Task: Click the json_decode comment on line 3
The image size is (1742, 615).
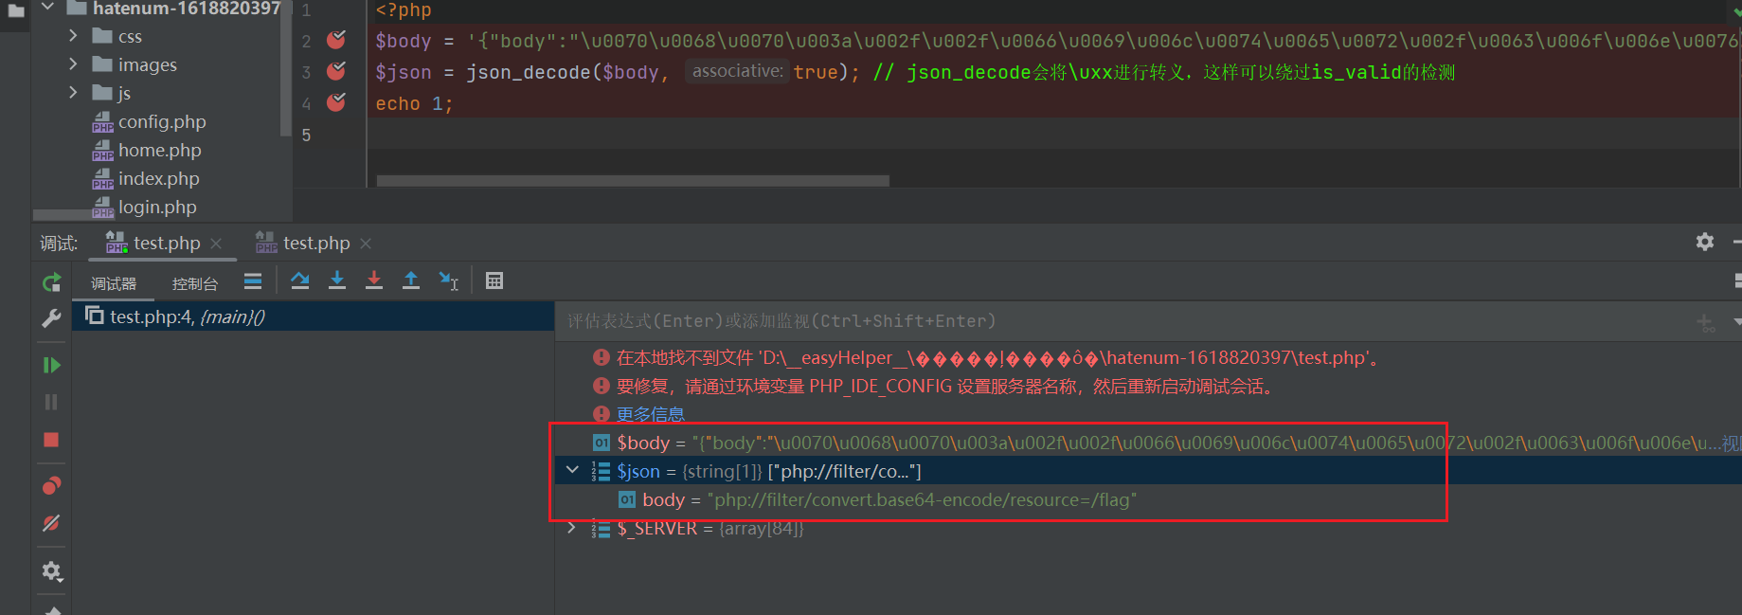Action: [x=1164, y=72]
